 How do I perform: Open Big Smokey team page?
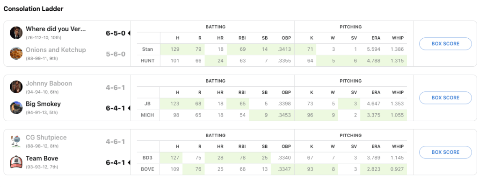(43, 104)
